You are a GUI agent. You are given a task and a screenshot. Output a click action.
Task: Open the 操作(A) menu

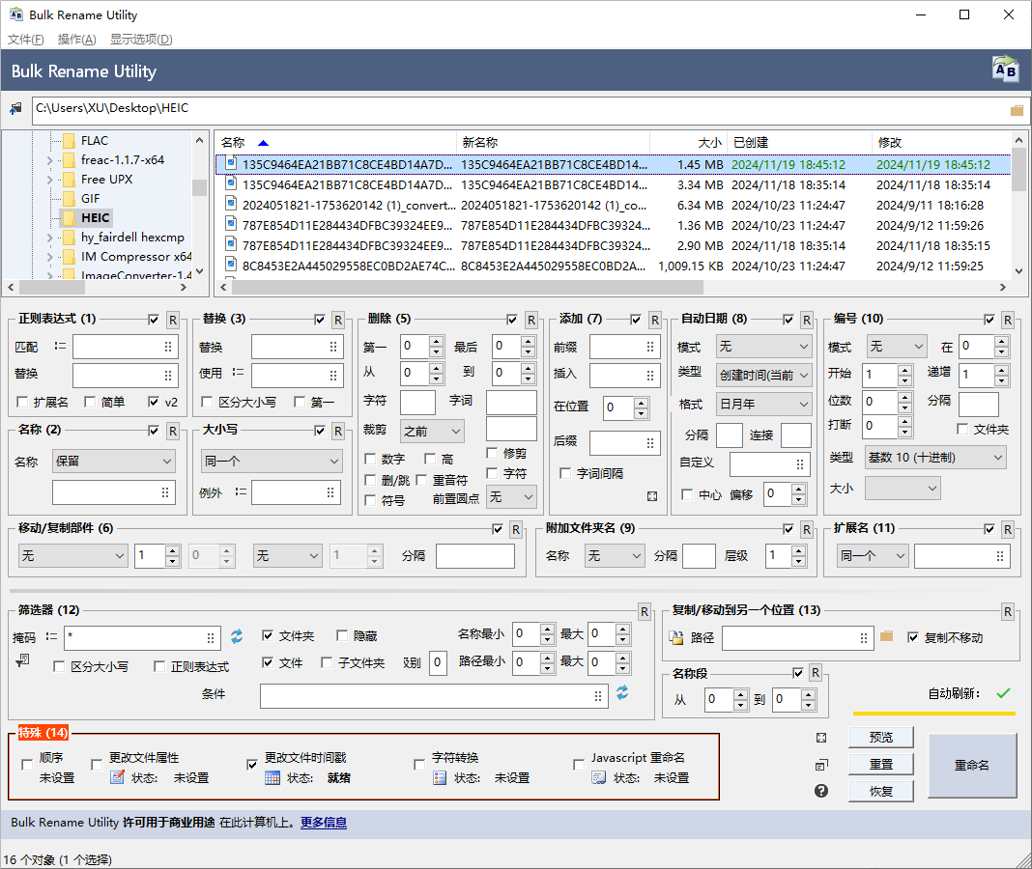click(x=77, y=40)
